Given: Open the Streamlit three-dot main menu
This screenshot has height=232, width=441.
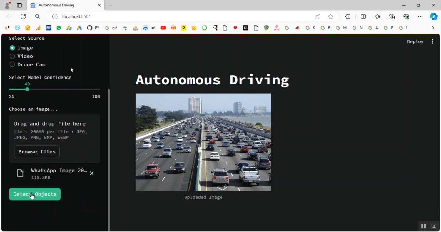Looking at the screenshot, I should [x=432, y=41].
